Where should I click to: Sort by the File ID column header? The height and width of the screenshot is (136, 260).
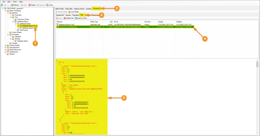coord(128,22)
